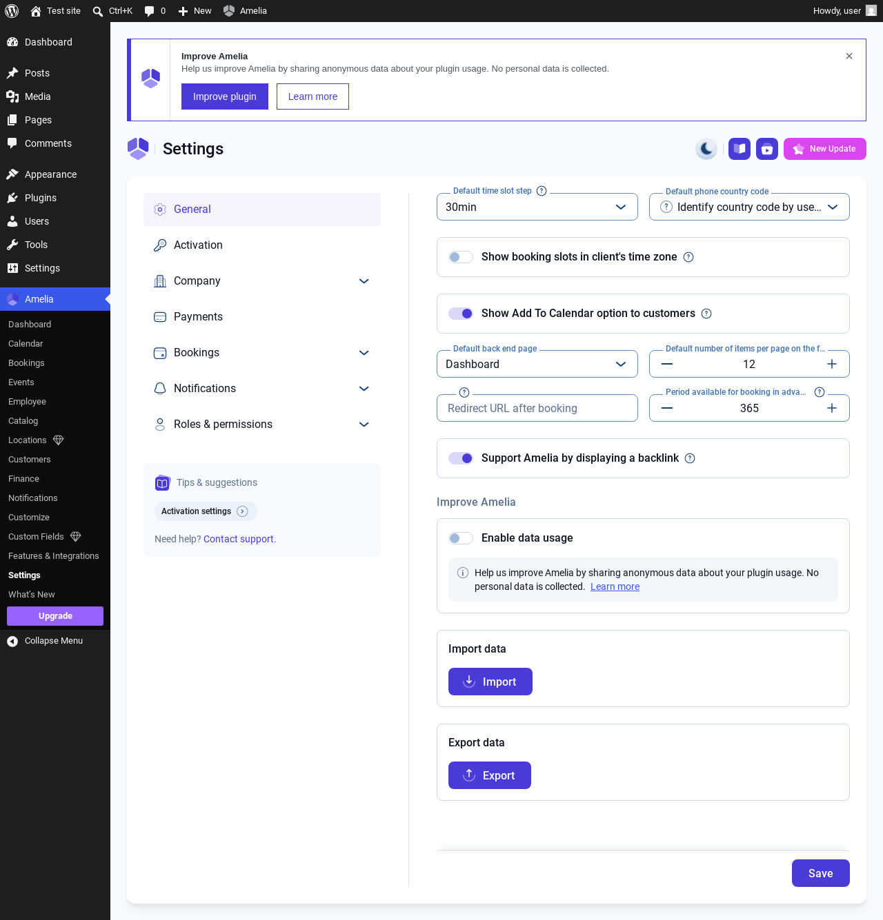This screenshot has width=883, height=920.
Task: Open Default time slot step dropdown
Action: 537,207
